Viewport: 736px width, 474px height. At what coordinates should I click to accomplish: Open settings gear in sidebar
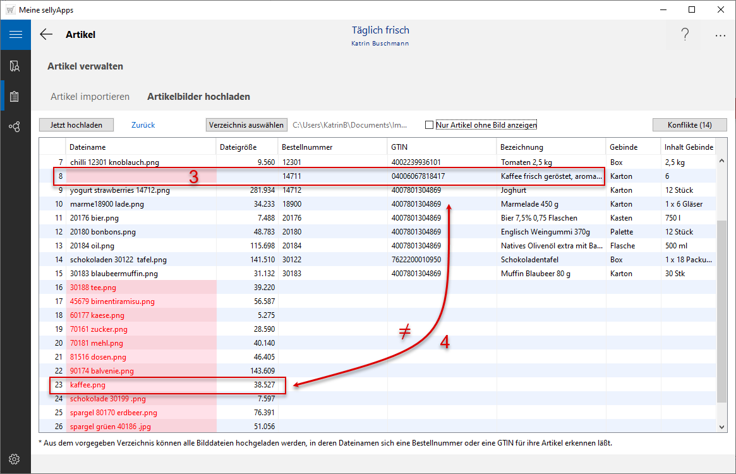(x=15, y=459)
